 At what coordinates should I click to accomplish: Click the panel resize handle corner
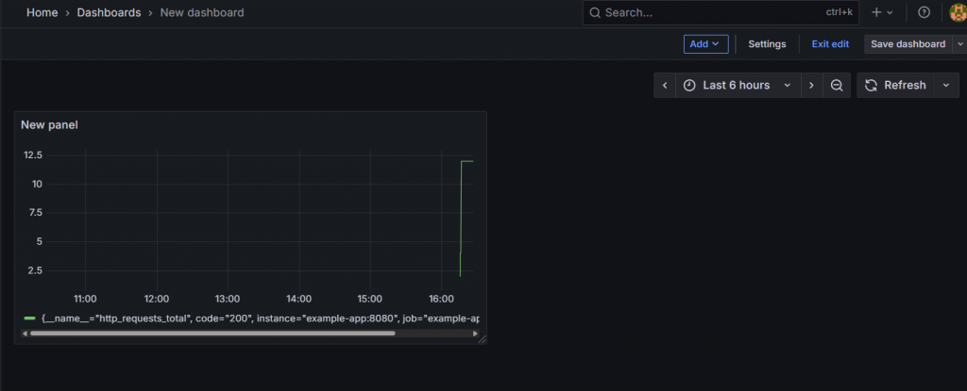click(x=483, y=339)
